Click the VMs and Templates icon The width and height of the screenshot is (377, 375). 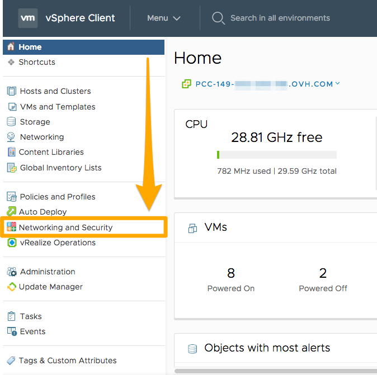12,107
